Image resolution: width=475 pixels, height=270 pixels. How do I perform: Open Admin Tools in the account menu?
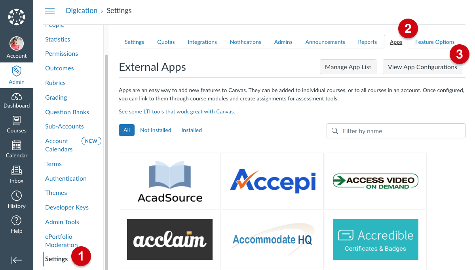pos(62,222)
